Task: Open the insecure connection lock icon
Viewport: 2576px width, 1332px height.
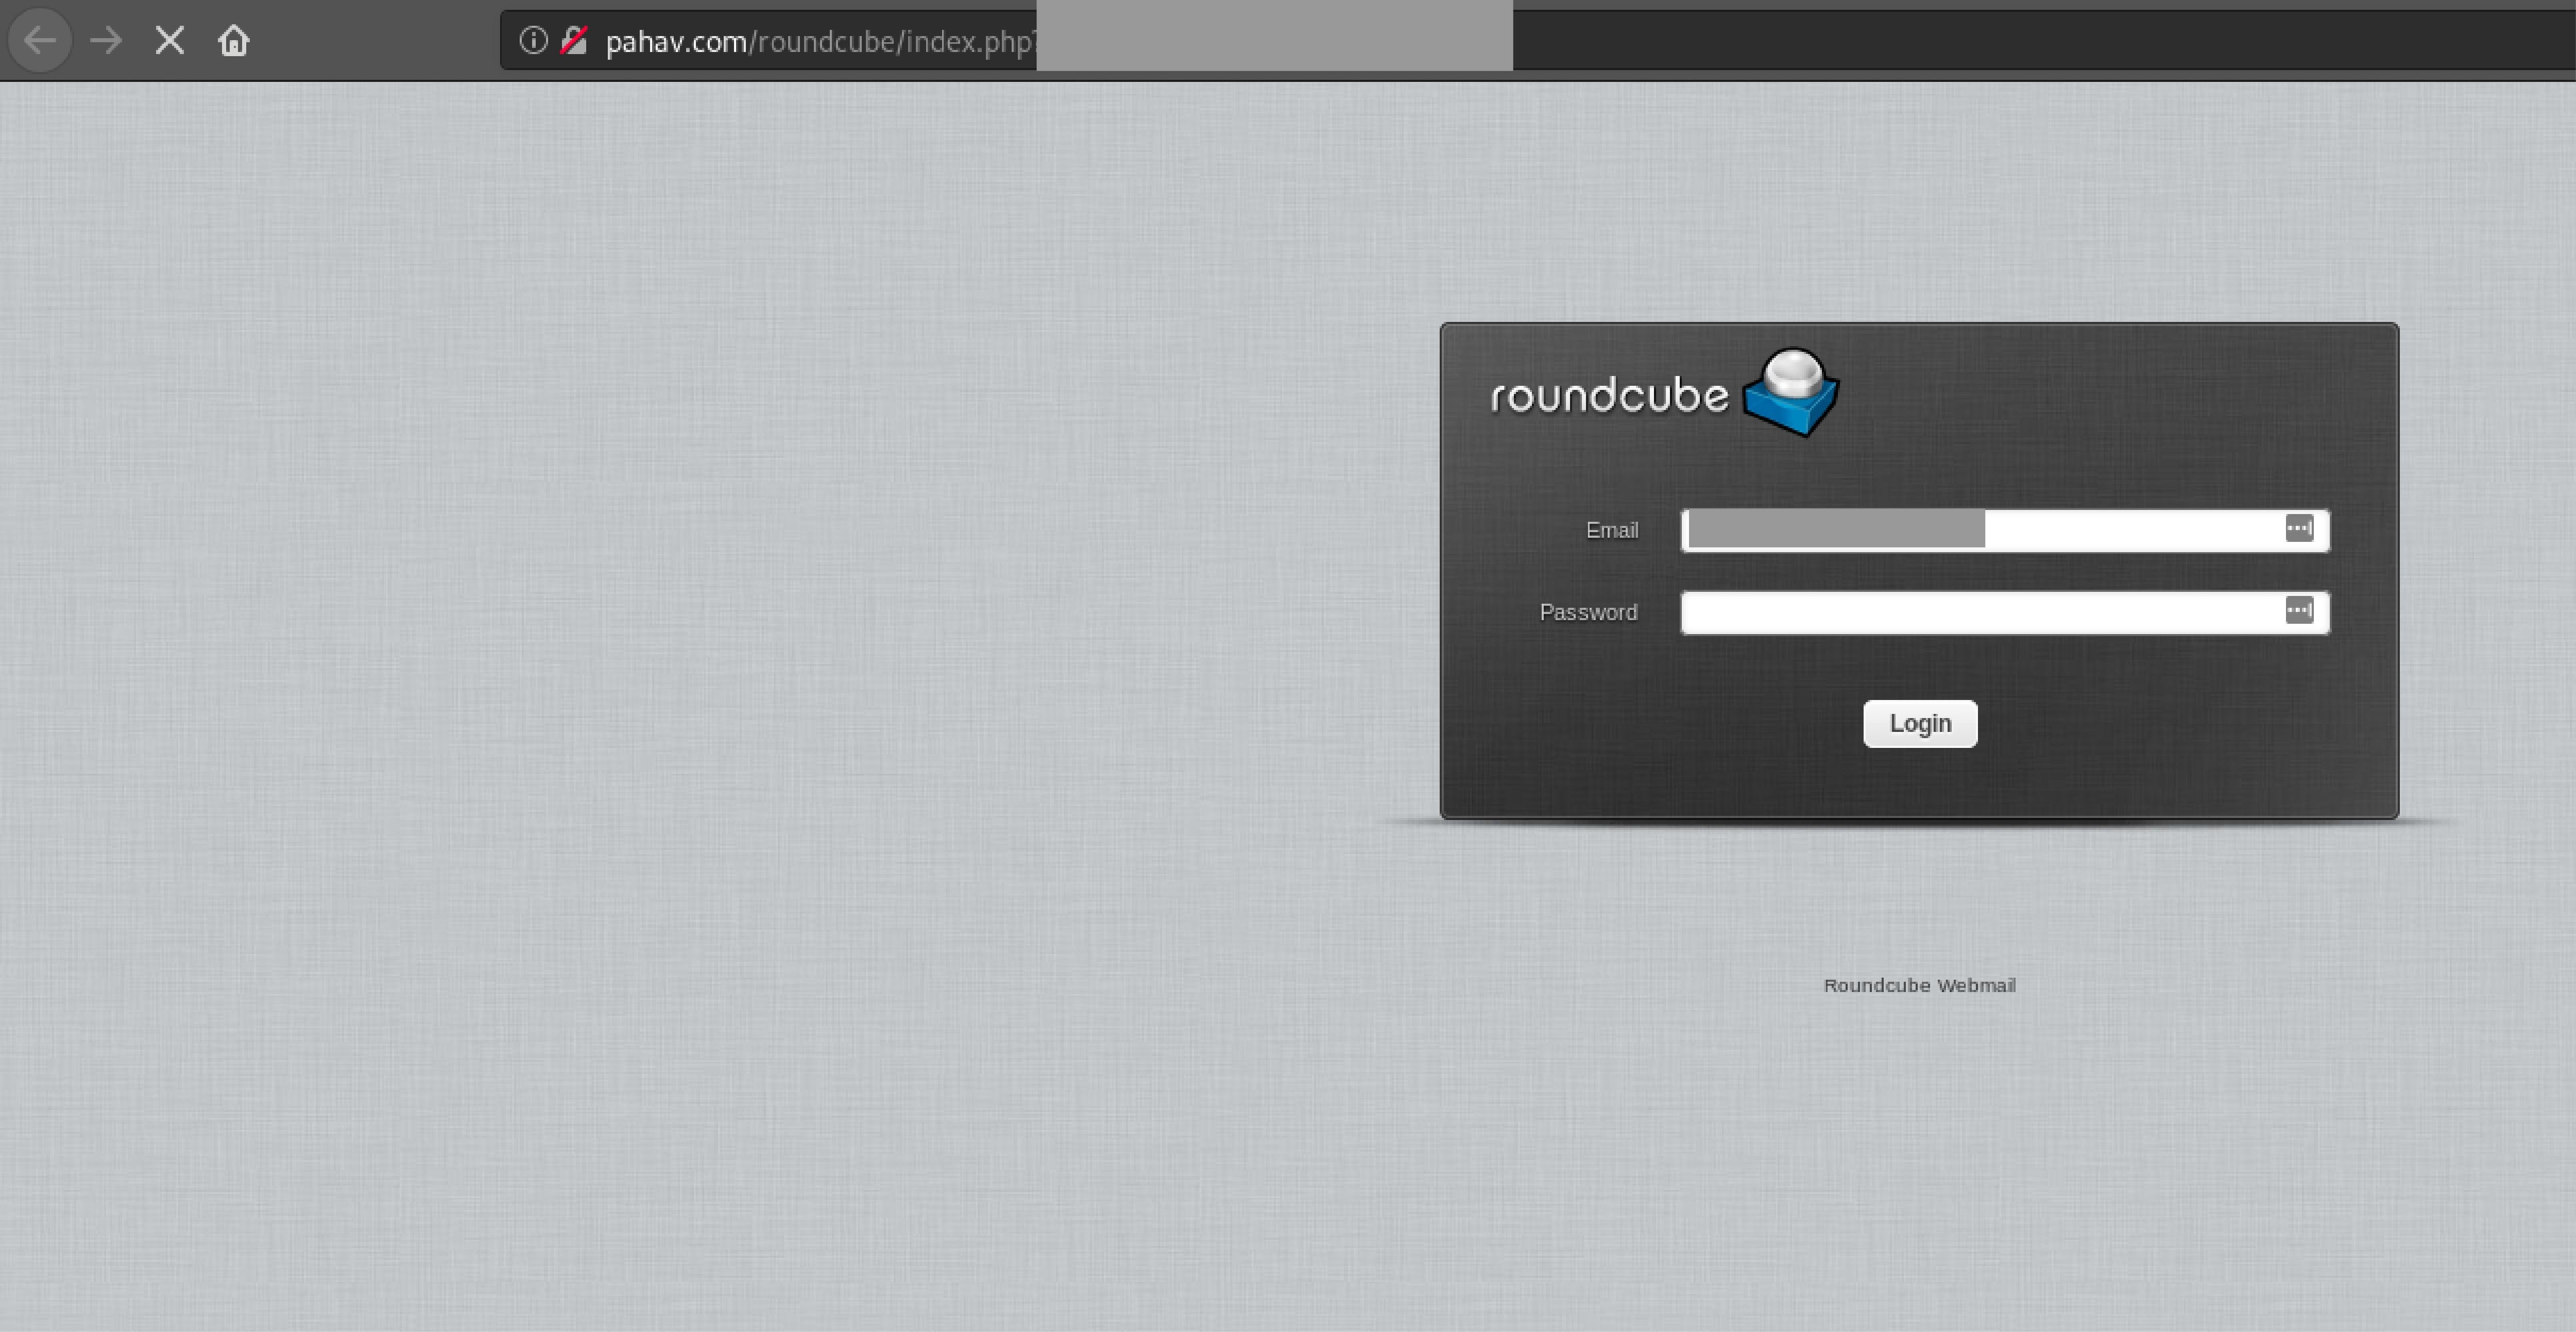Action: tap(574, 40)
